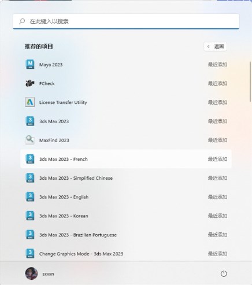Click the sxxxn user avatar
This screenshot has height=285, width=252.
[31, 273]
